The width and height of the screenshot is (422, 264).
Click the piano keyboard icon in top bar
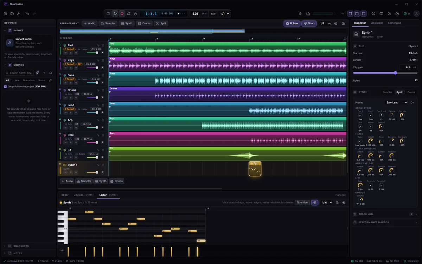pos(308,14)
